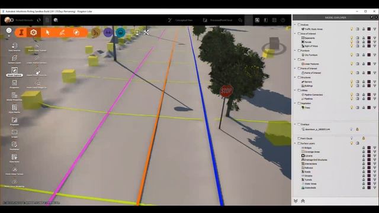
Task: Toggle visibility bulb for Traffic Study Areas
Action: [x=352, y=29]
